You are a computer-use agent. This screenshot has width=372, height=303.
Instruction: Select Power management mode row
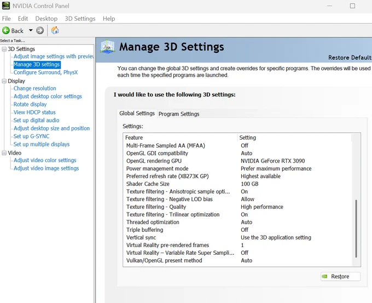(237, 169)
